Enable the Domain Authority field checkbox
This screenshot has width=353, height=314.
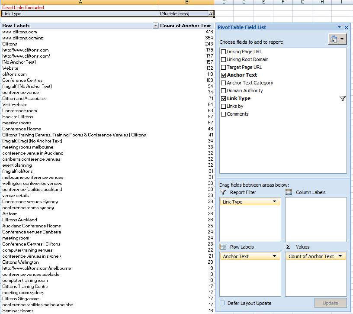[x=223, y=91]
